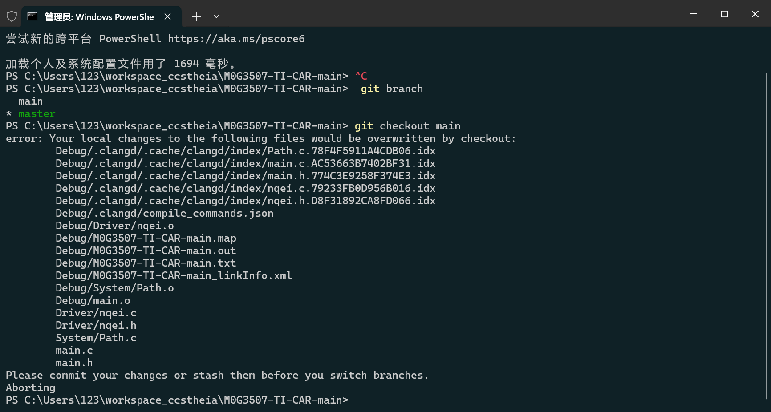Maximize the terminal window

(724, 14)
